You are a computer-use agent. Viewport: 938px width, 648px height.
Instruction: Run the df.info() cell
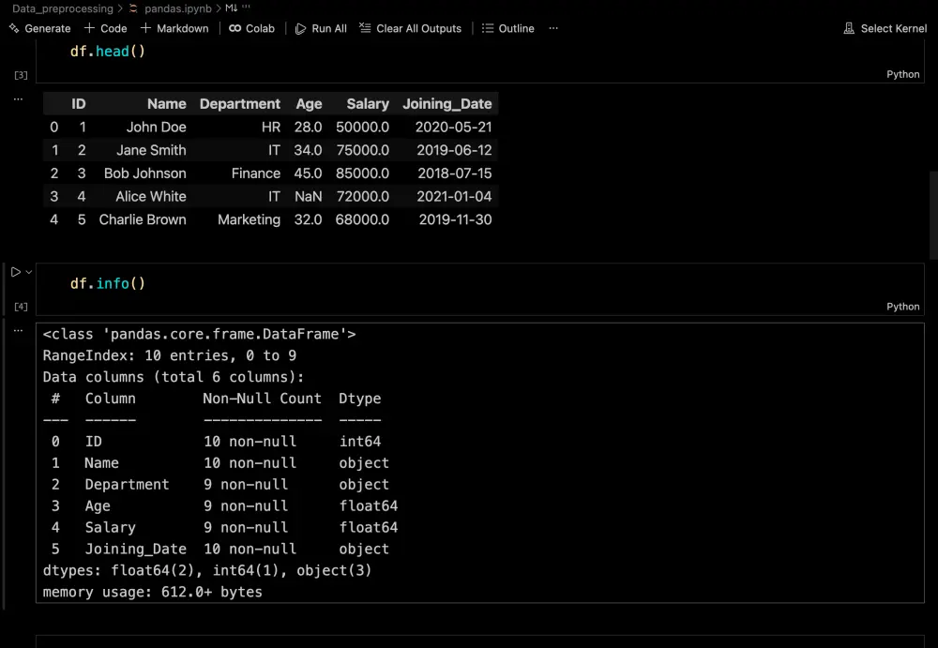[16, 272]
